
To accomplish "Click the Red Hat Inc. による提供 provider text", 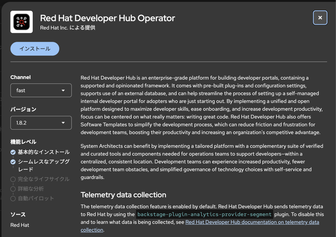I will point(67,28).
